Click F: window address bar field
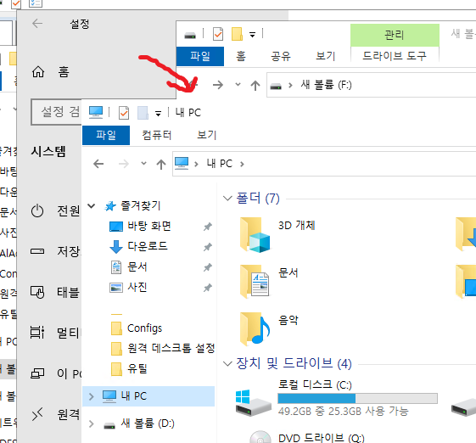 pyautogui.click(x=372, y=85)
